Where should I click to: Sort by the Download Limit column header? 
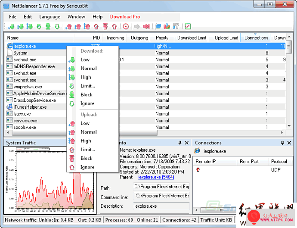click(x=192, y=38)
